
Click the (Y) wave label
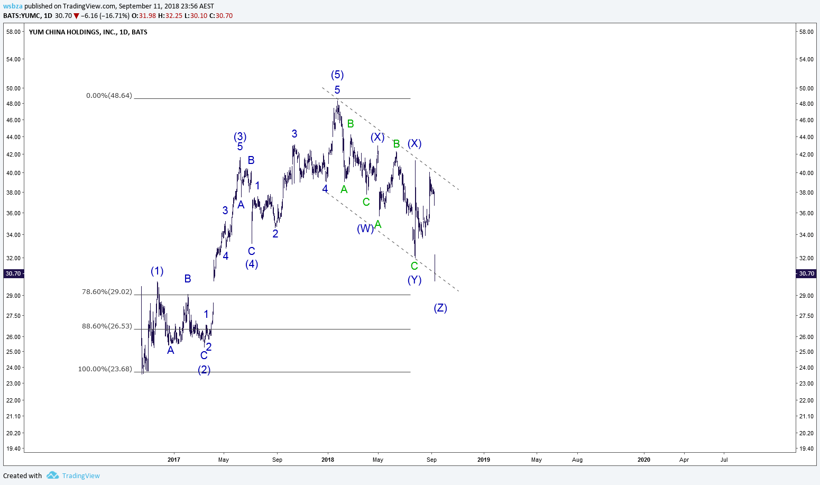coord(414,280)
